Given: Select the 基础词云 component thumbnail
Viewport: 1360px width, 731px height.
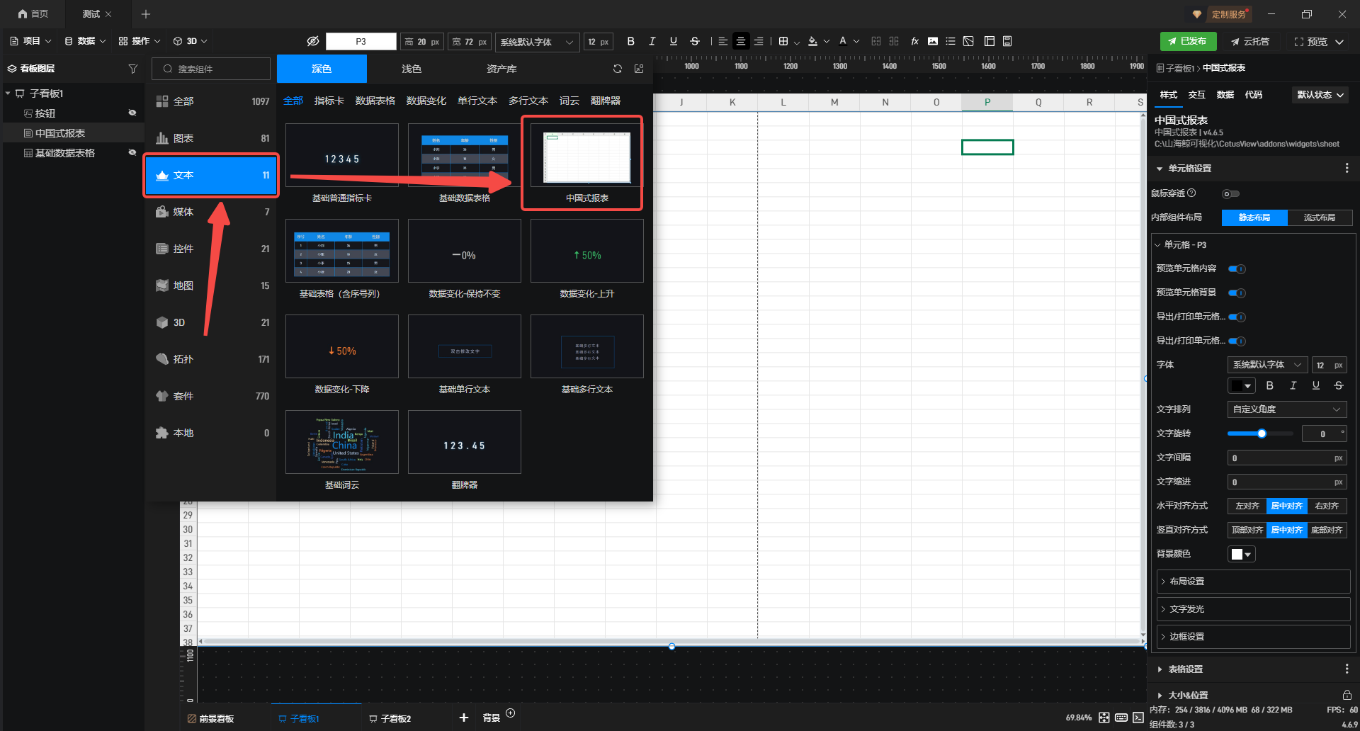Looking at the screenshot, I should tap(341, 442).
